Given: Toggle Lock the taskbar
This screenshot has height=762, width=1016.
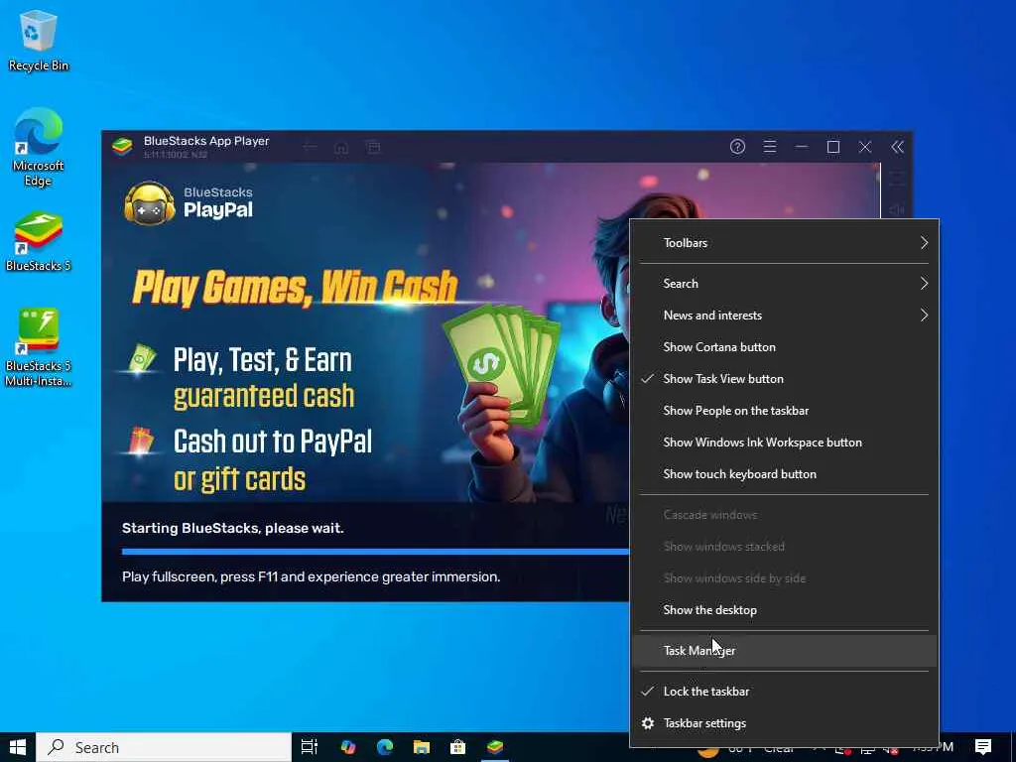Looking at the screenshot, I should tap(784, 692).
